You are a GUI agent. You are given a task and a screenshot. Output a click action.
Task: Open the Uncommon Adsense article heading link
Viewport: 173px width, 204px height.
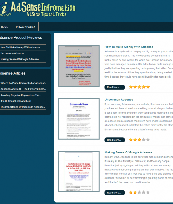point(119,100)
